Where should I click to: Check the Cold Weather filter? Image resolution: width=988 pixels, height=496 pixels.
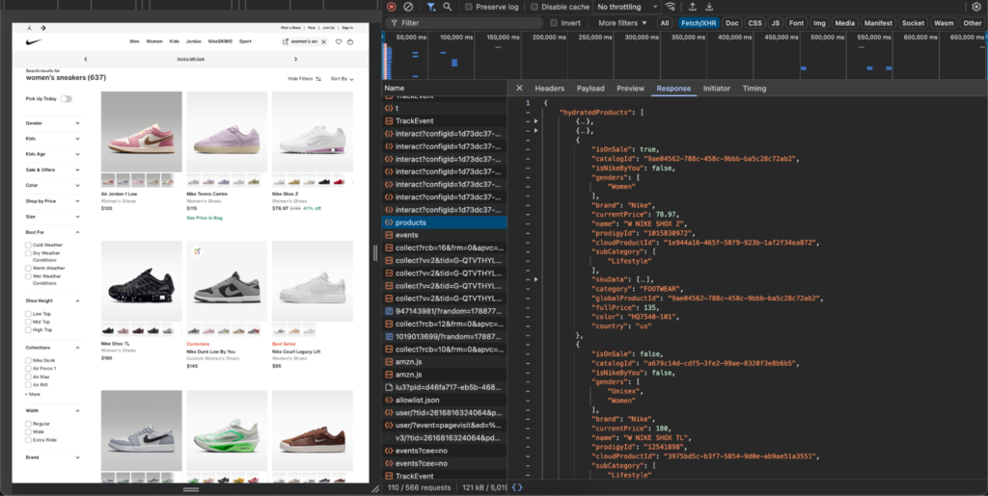click(28, 246)
